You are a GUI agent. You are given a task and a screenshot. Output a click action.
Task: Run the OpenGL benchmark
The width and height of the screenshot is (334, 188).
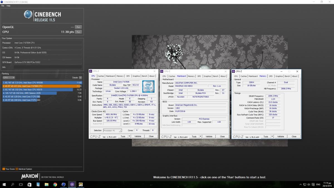coord(78,27)
